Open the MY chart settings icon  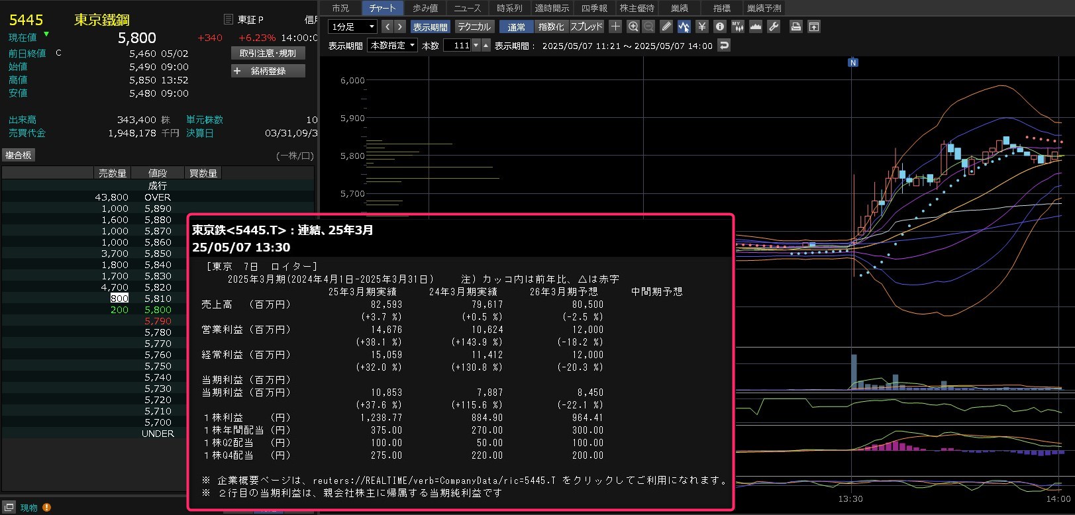(x=738, y=26)
